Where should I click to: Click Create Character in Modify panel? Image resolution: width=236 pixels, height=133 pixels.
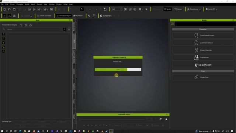(x=203, y=50)
